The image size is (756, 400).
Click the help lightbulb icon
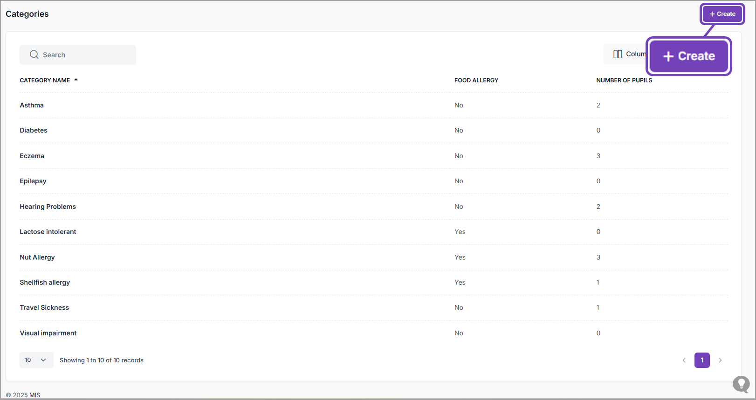[741, 384]
